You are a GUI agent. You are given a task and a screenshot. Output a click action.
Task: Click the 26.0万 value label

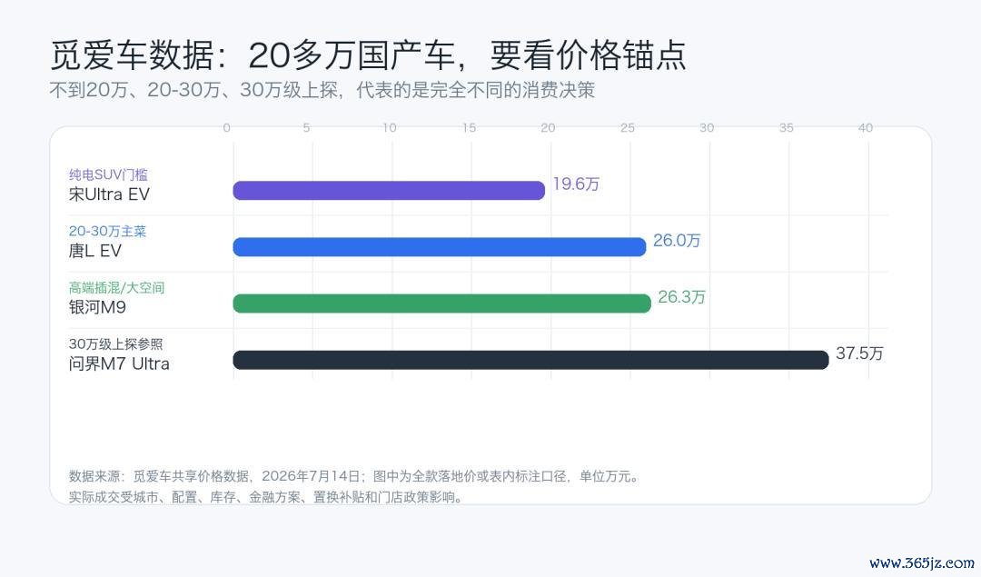point(677,240)
